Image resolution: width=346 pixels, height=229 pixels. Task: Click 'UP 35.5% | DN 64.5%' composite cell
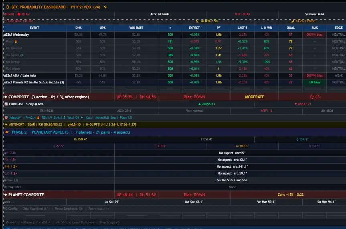136,97
